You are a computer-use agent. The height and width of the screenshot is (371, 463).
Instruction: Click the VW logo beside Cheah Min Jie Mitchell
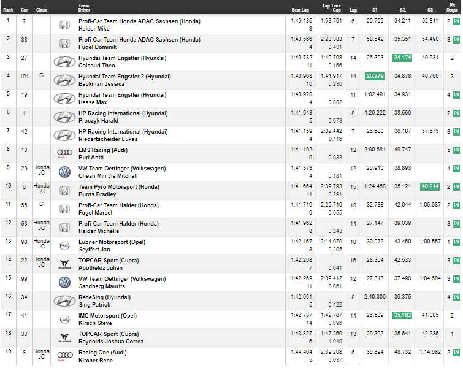click(x=64, y=172)
